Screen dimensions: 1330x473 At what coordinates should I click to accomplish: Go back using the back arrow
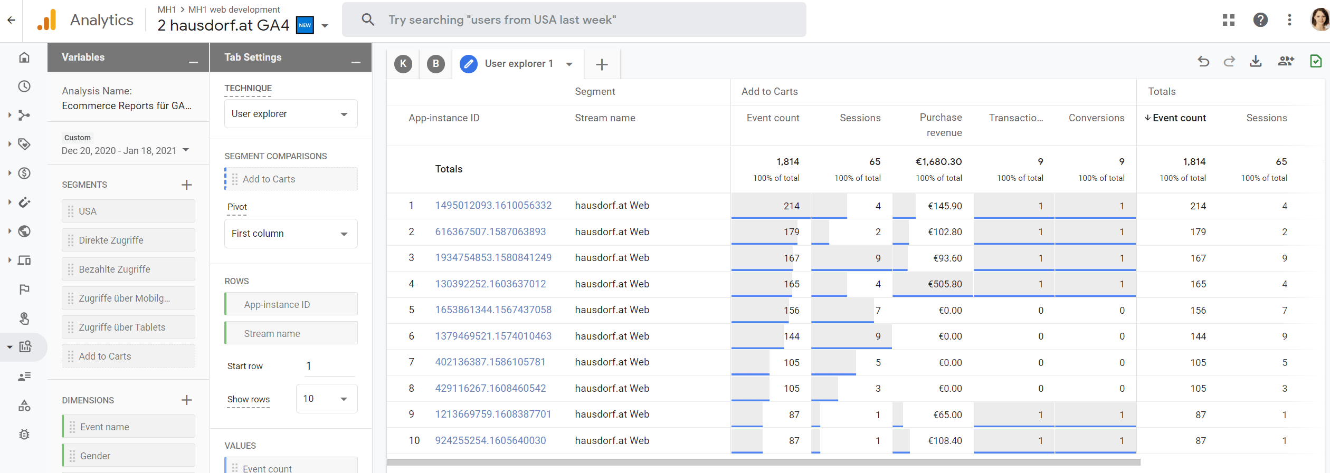(11, 20)
